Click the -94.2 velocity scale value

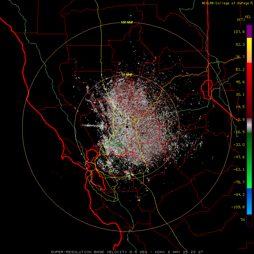pos(239,195)
